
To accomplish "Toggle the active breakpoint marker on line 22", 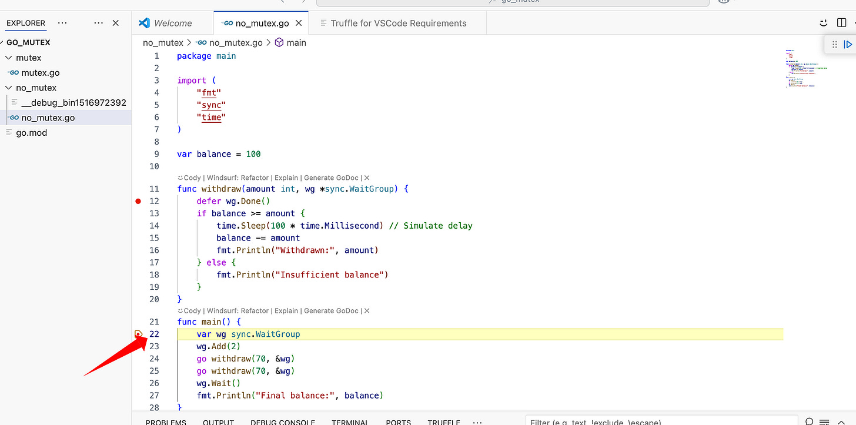I will (x=139, y=334).
